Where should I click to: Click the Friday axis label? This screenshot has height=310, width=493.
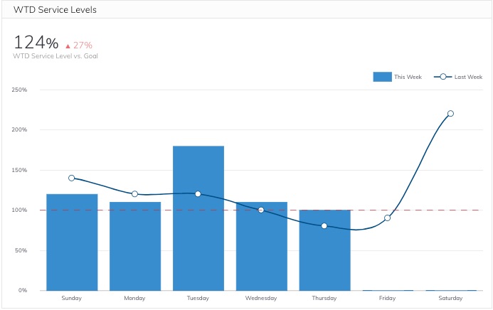[388, 299]
